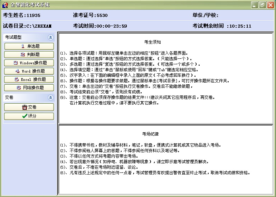The image size is (276, 197).
Task: Click the application icon in title bar
Action: click(x=5, y=5)
